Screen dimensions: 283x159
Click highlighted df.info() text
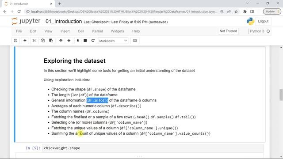coord(97,100)
